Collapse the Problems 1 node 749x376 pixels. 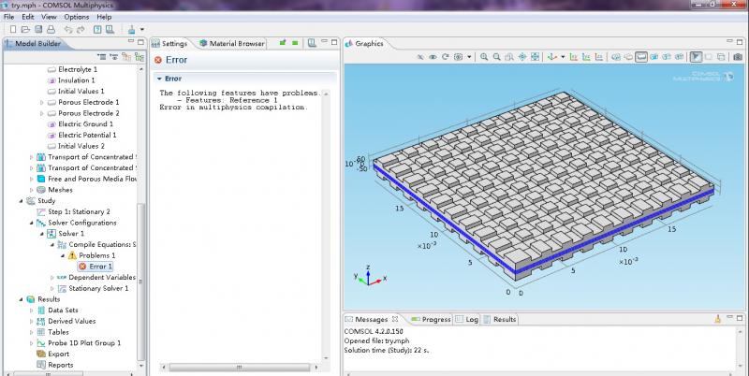click(x=63, y=255)
